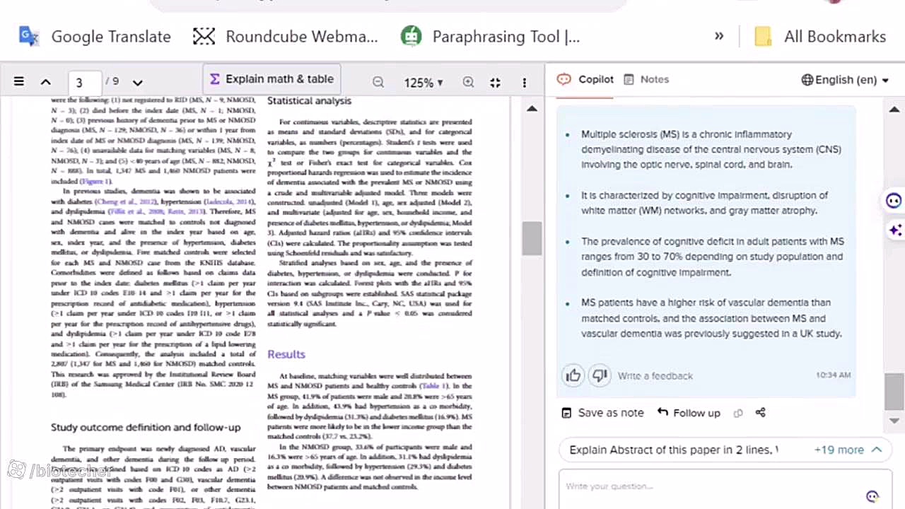The image size is (905, 509).
Task: Open the sidebar hamburger menu
Action: coord(19,82)
